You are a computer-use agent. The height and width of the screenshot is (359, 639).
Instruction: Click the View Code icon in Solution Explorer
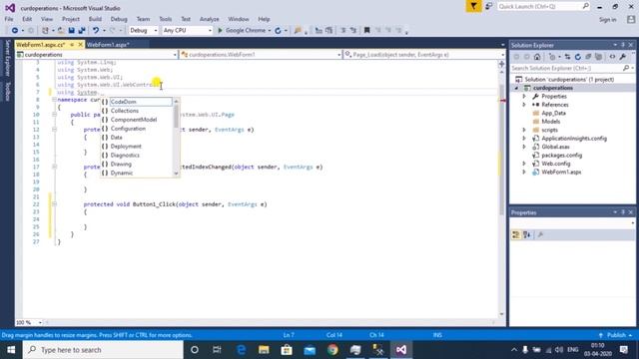click(x=612, y=57)
